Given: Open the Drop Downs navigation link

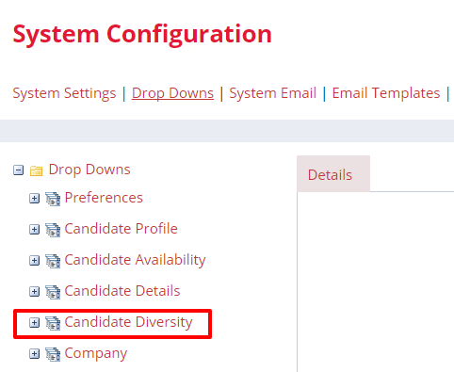Looking at the screenshot, I should [x=172, y=93].
